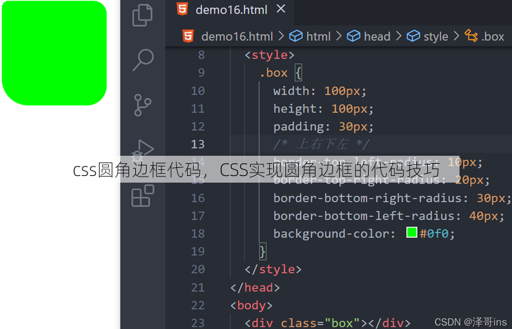Open the Explorer files icon in activity bar
Screen dimensions: 512x329
143,15
